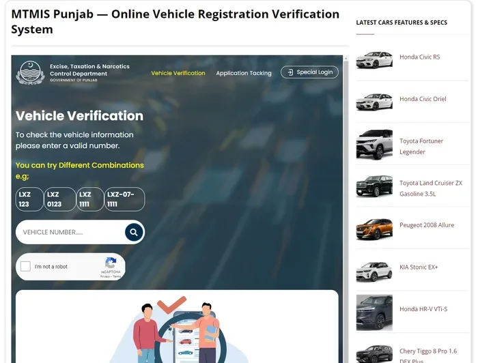Open the Vehicle Verification tab
The image size is (478, 363).
178,73
